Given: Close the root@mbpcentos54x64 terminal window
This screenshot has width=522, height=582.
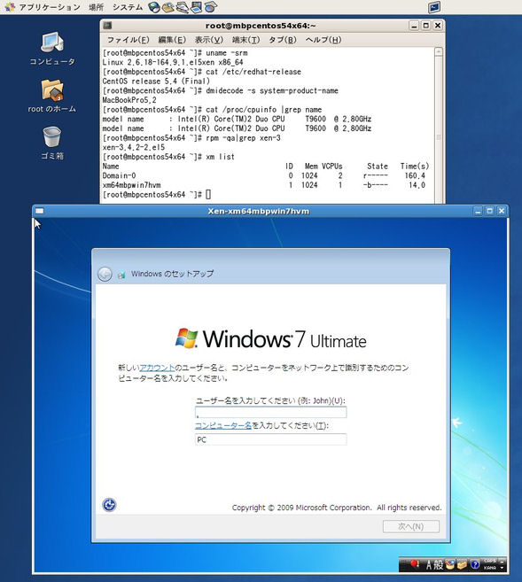Looking at the screenshot, I should pos(438,26).
